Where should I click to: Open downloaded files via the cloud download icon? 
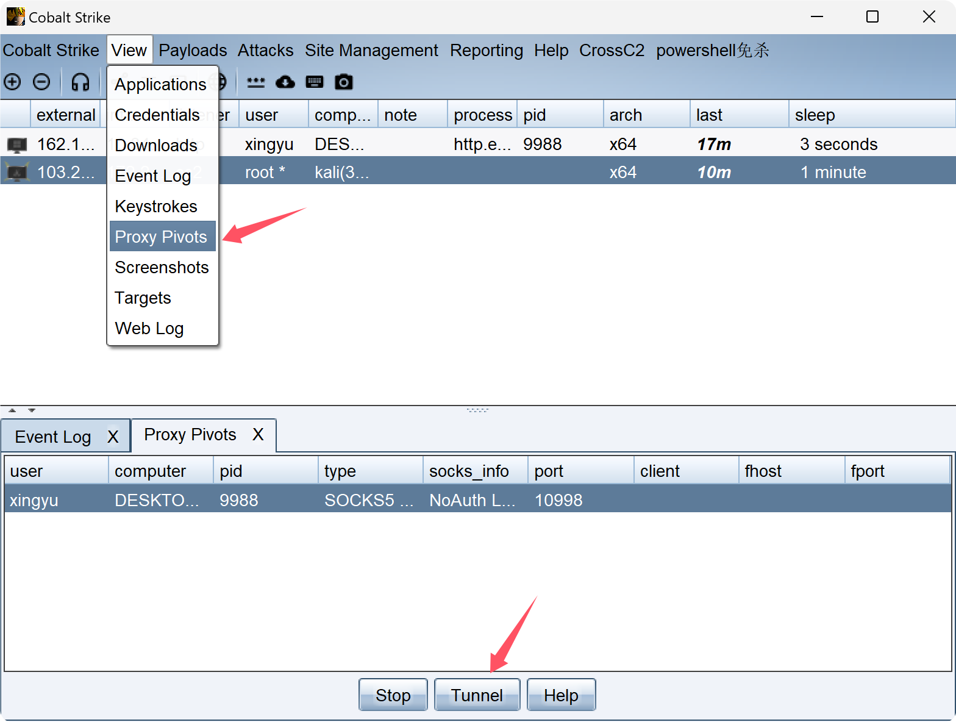pos(285,82)
